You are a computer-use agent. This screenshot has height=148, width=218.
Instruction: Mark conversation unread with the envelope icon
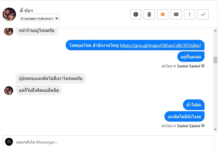pos(176,14)
